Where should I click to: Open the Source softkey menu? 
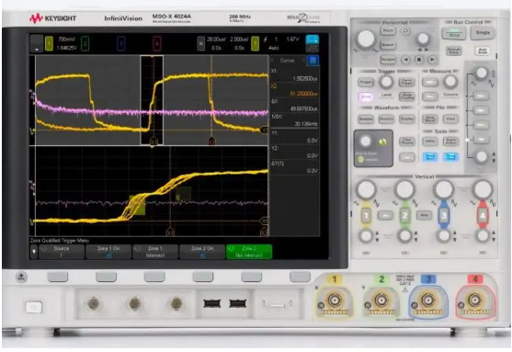coord(62,252)
